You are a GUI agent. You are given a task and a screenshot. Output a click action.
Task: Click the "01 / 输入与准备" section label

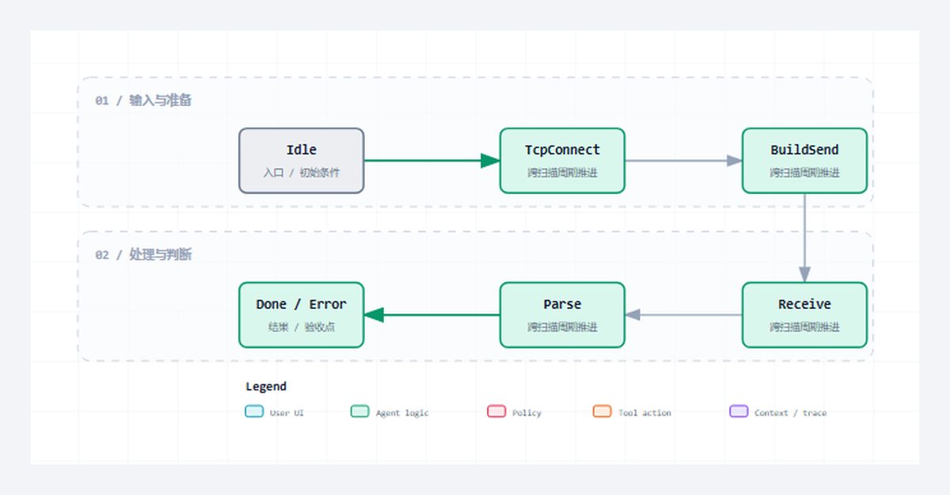coord(143,101)
